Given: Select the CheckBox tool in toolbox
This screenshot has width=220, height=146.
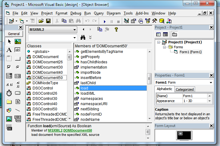Looking at the screenshot, I should point(9,67).
